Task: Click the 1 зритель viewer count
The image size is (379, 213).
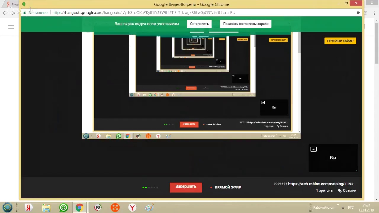Action: point(324,191)
